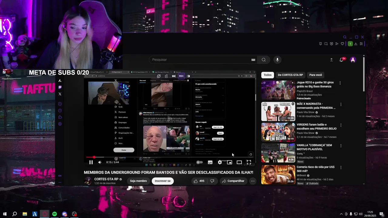Open Opera GX search tabs icon
The image size is (388, 218).
tap(345, 37)
